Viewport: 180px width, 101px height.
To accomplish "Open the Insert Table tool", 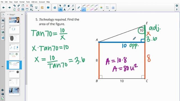I will [31, 6].
